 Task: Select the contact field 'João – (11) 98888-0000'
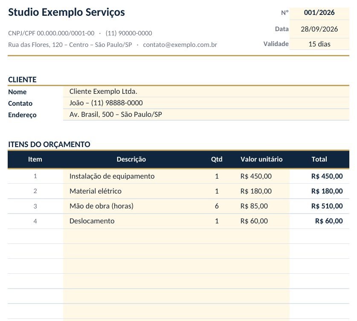click(x=206, y=103)
